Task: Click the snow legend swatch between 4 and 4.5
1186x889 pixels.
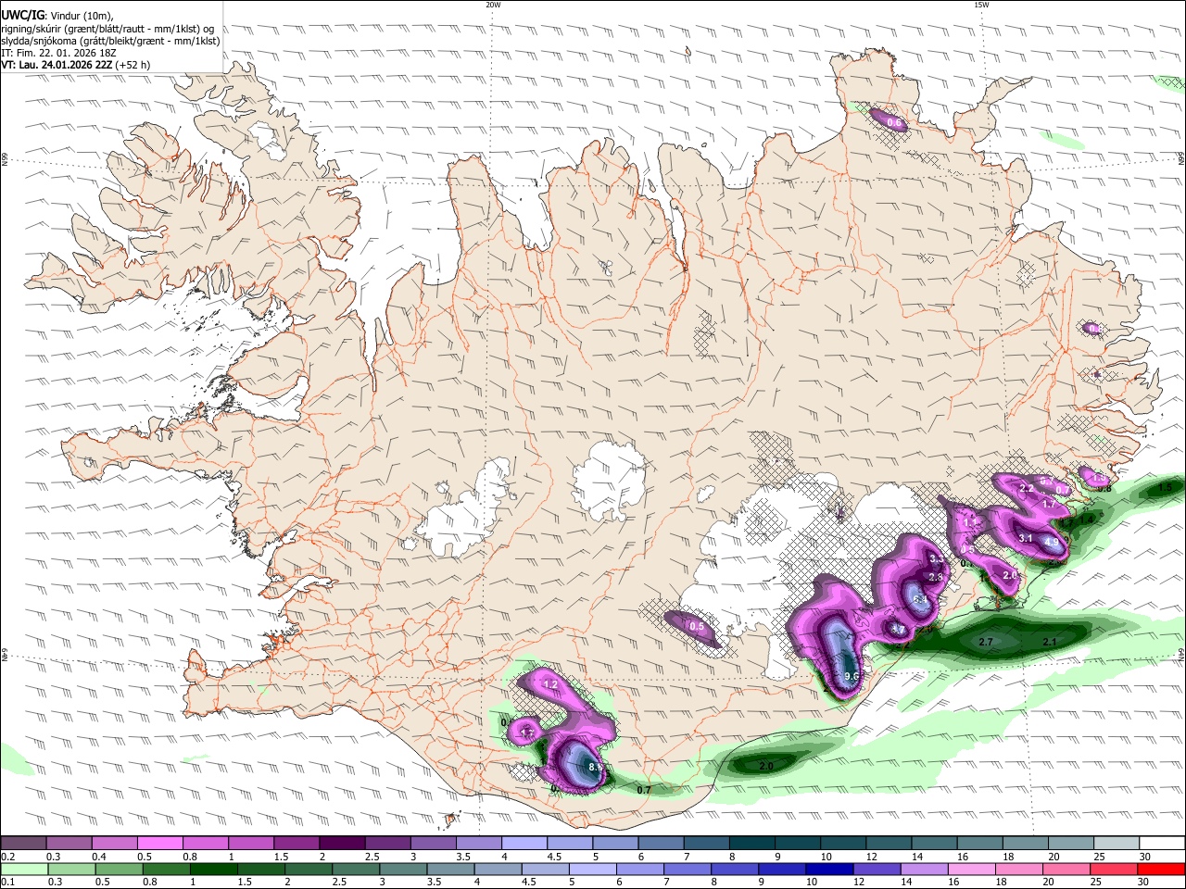Action: pos(524,844)
